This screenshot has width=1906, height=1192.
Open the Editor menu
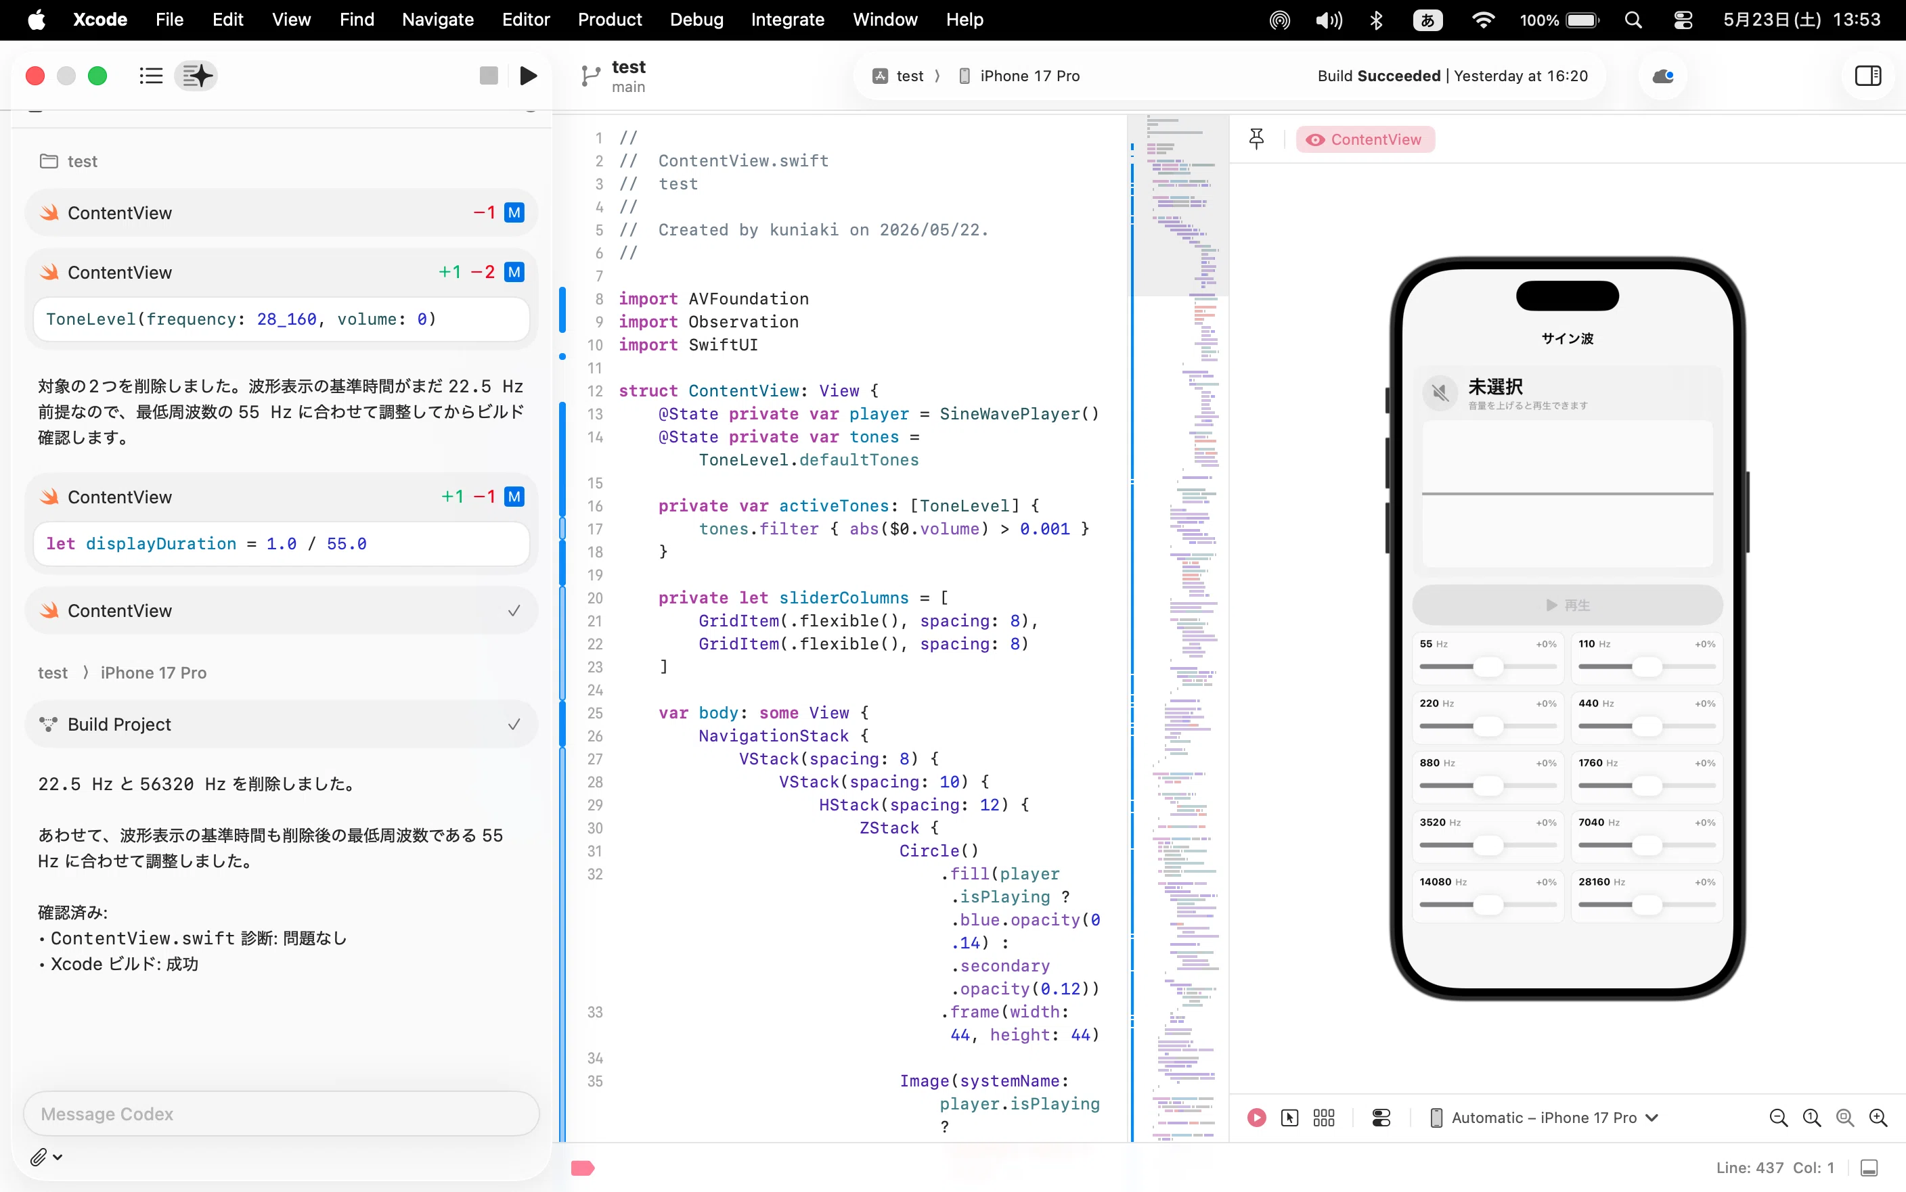(x=525, y=20)
